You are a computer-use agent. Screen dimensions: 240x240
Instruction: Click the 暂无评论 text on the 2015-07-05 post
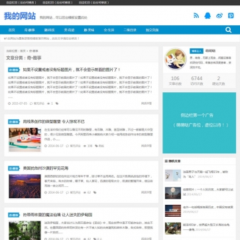39,103
